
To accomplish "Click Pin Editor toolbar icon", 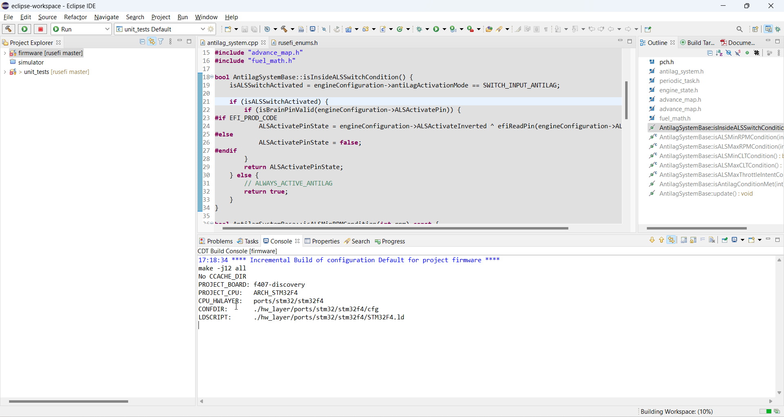I will coord(648,29).
